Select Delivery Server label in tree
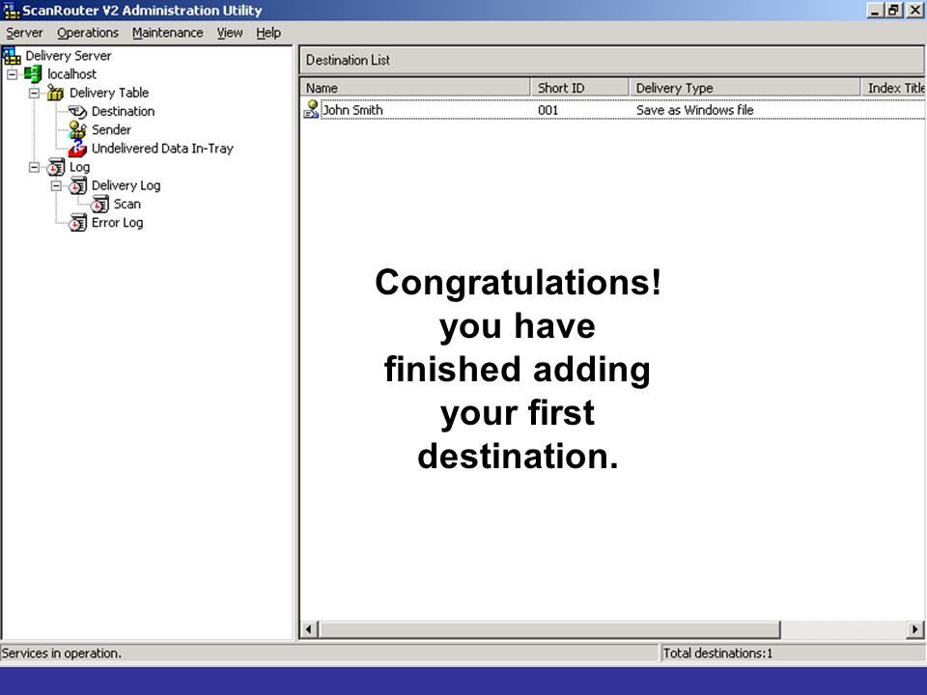This screenshot has height=695, width=927. (x=68, y=56)
